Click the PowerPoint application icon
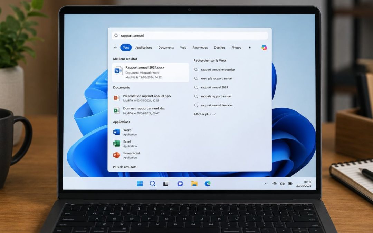The image size is (373, 233). (117, 155)
